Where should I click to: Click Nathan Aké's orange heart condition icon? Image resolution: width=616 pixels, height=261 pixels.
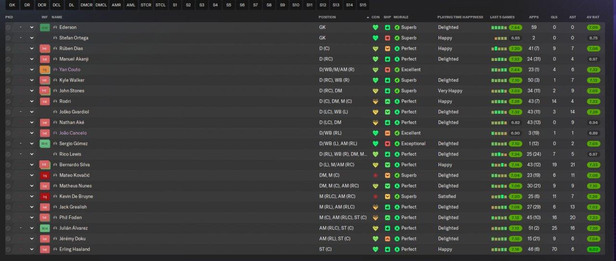pos(375,122)
